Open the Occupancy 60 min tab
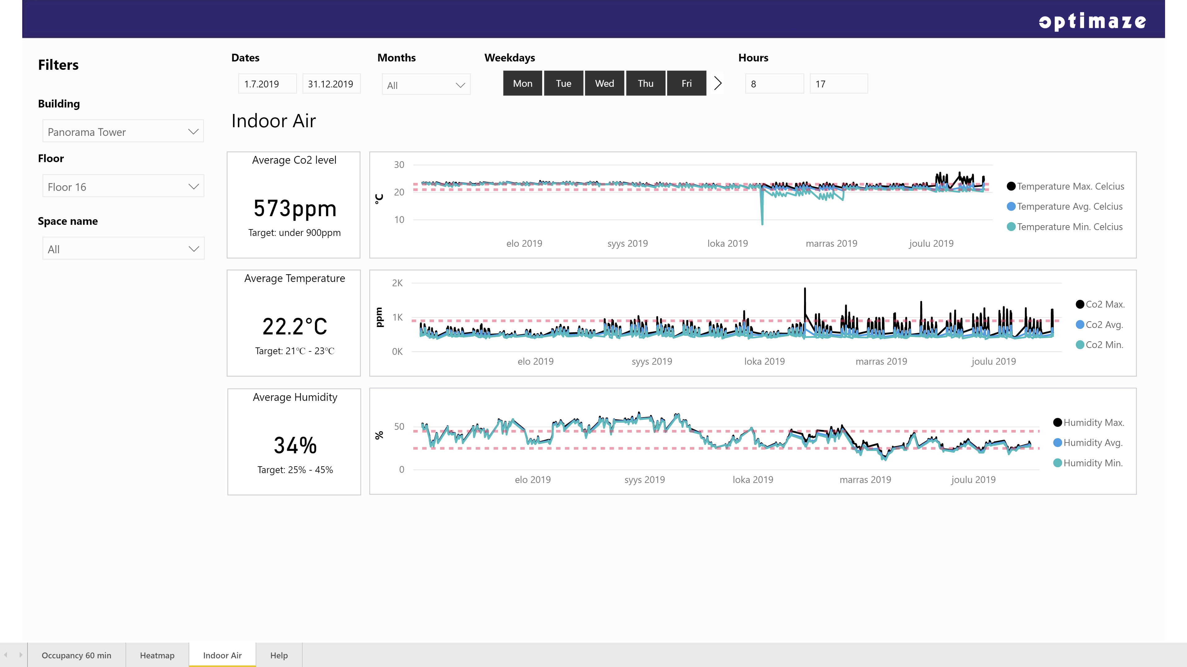Screen dimensions: 1187x667 [x=76, y=655]
